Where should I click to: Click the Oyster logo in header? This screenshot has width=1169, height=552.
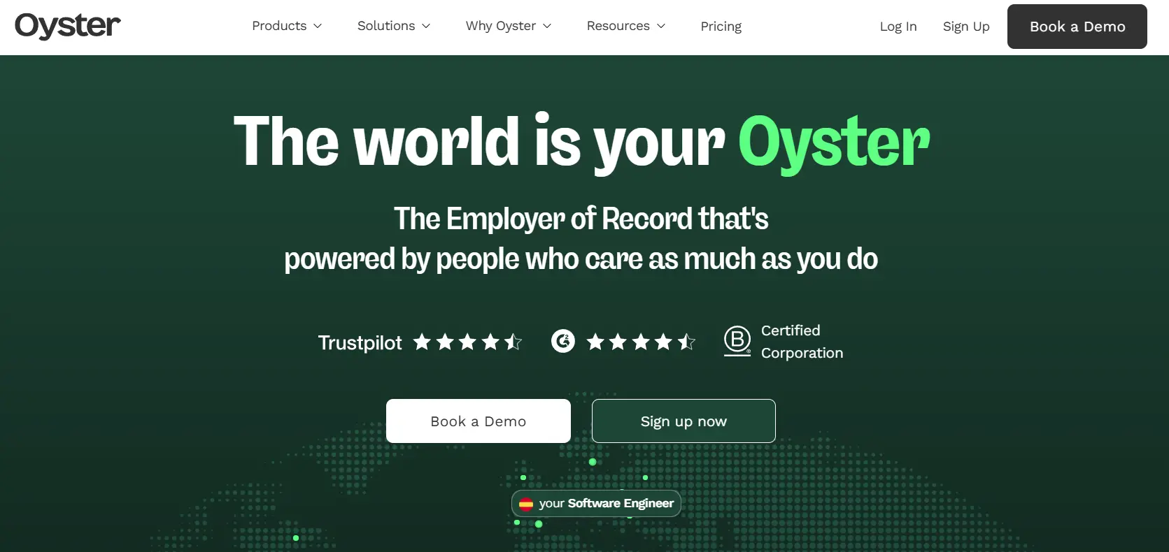(x=68, y=26)
